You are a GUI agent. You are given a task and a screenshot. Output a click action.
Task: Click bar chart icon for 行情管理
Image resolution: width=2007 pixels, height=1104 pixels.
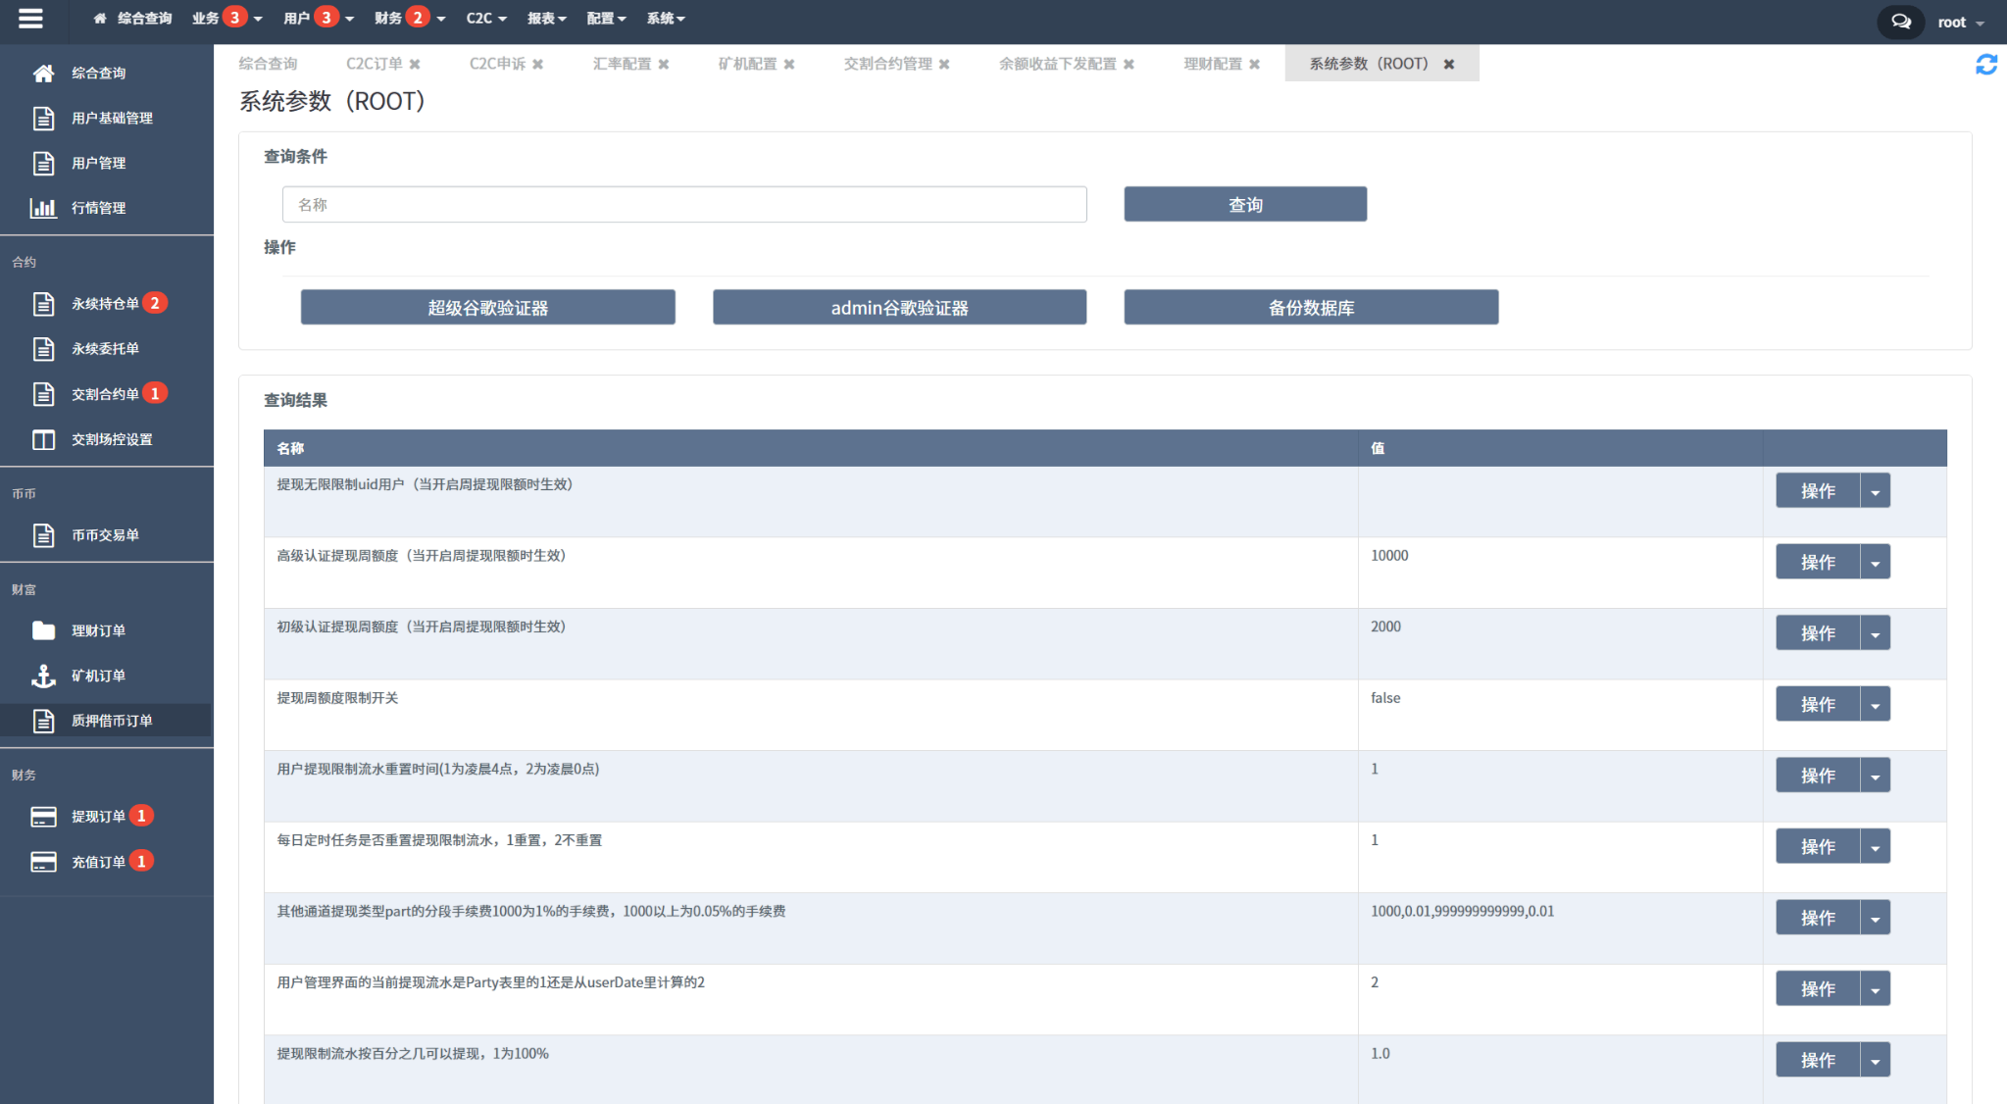click(43, 208)
